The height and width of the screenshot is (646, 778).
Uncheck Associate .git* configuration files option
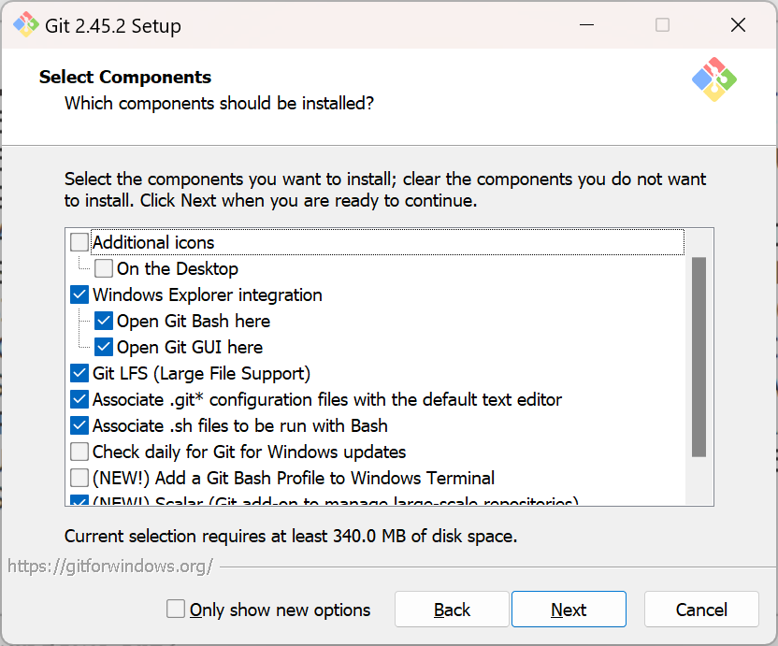80,400
